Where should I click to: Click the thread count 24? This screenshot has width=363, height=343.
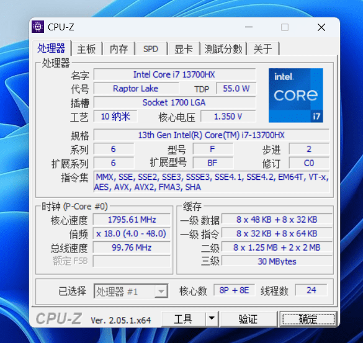[311, 290]
